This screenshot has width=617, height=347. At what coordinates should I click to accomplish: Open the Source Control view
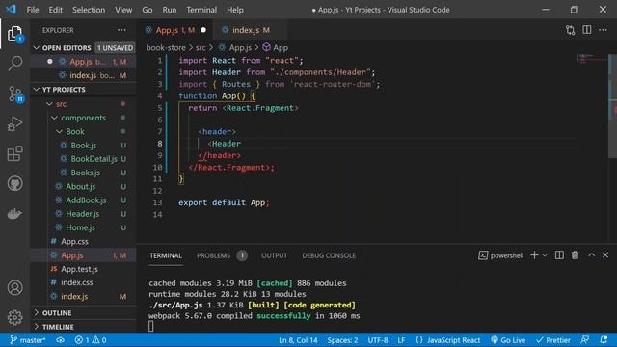pyautogui.click(x=15, y=94)
